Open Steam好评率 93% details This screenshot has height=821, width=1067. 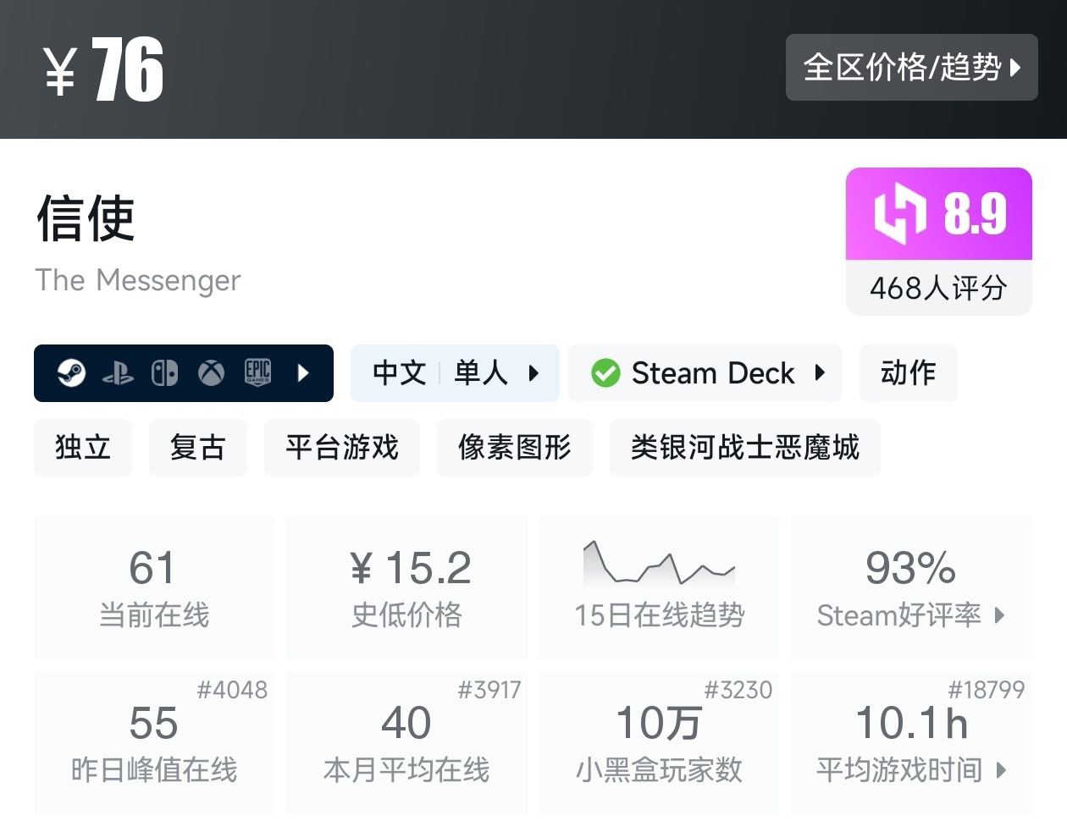coord(911,587)
